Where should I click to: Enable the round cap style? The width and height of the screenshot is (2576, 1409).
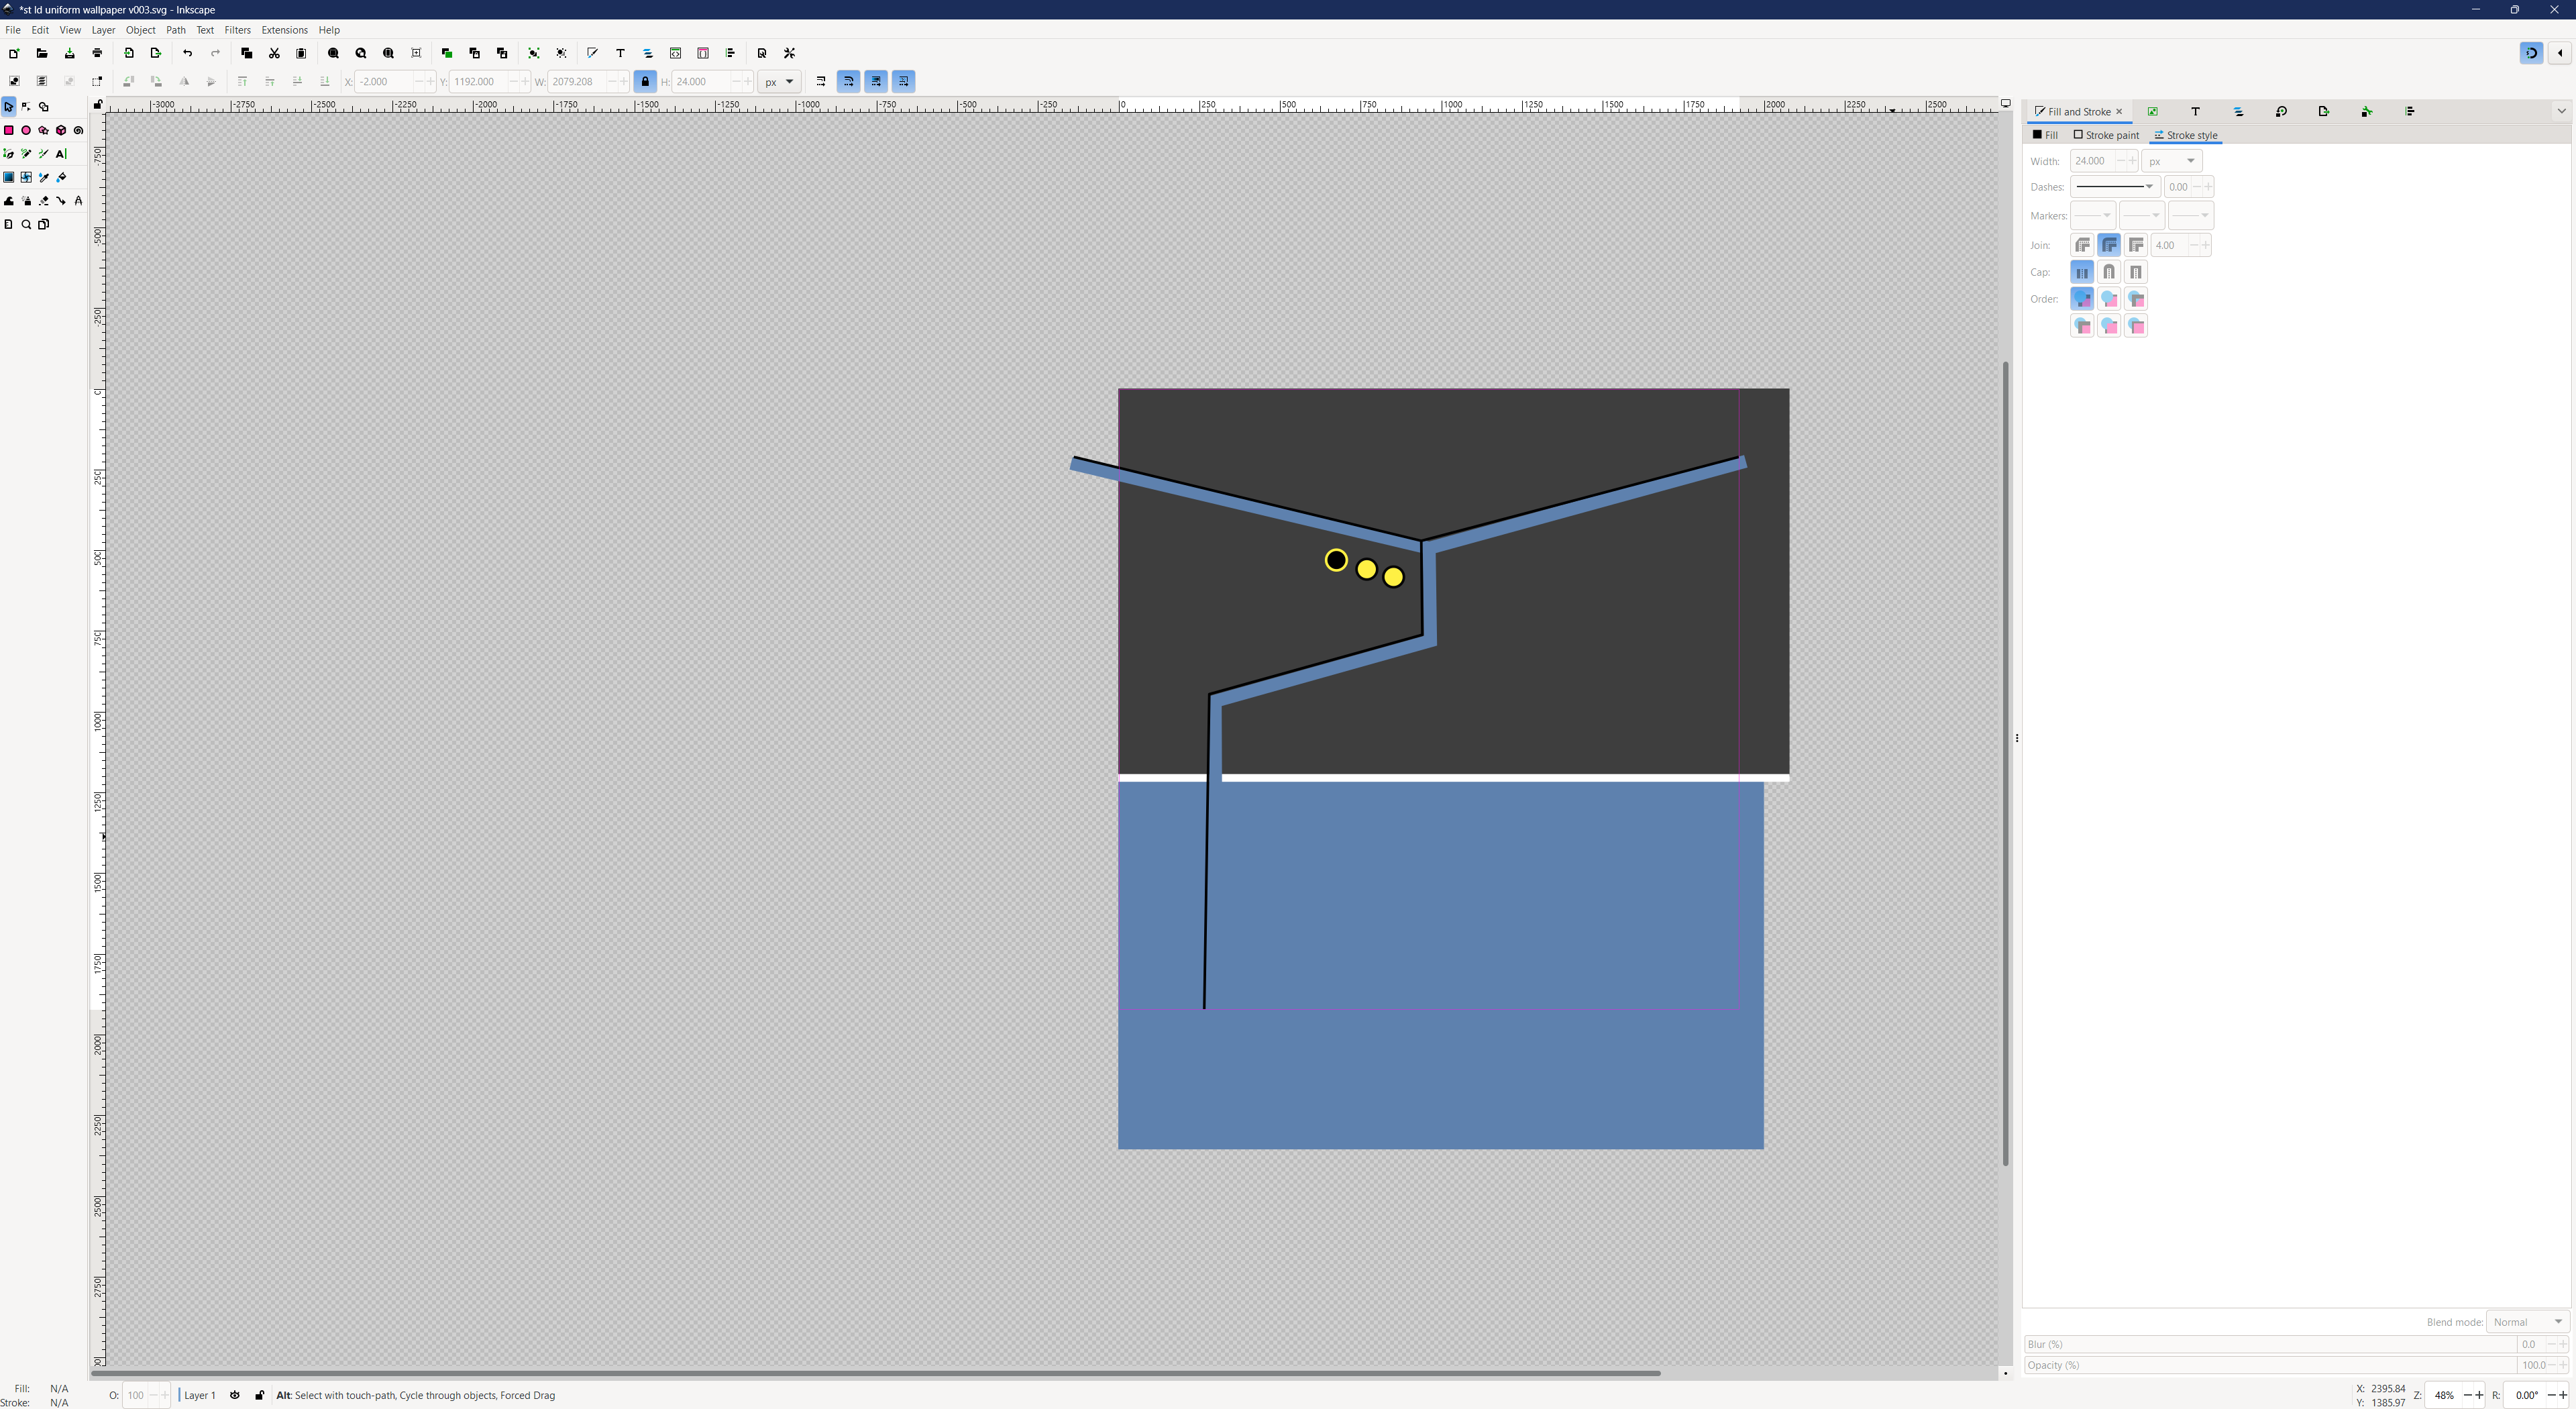pos(2109,272)
